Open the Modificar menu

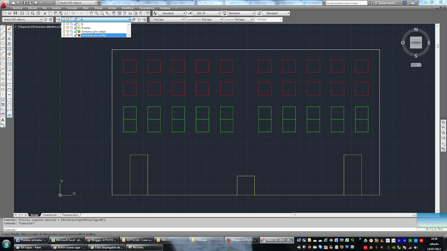(x=128, y=8)
